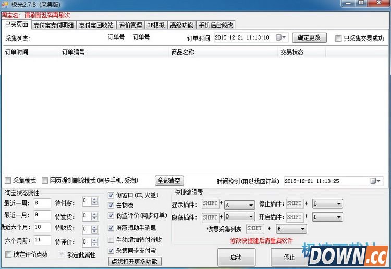The height and width of the screenshot is (269, 391).
Task: Click the 确定更改 button
Action: click(309, 37)
